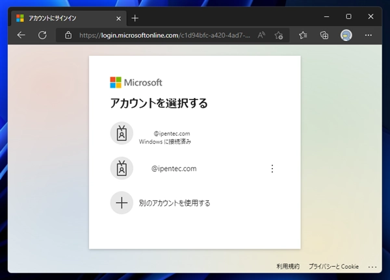Image resolution: width=390 pixels, height=280 pixels.
Task: Open the browser profile avatar
Action: pos(346,35)
